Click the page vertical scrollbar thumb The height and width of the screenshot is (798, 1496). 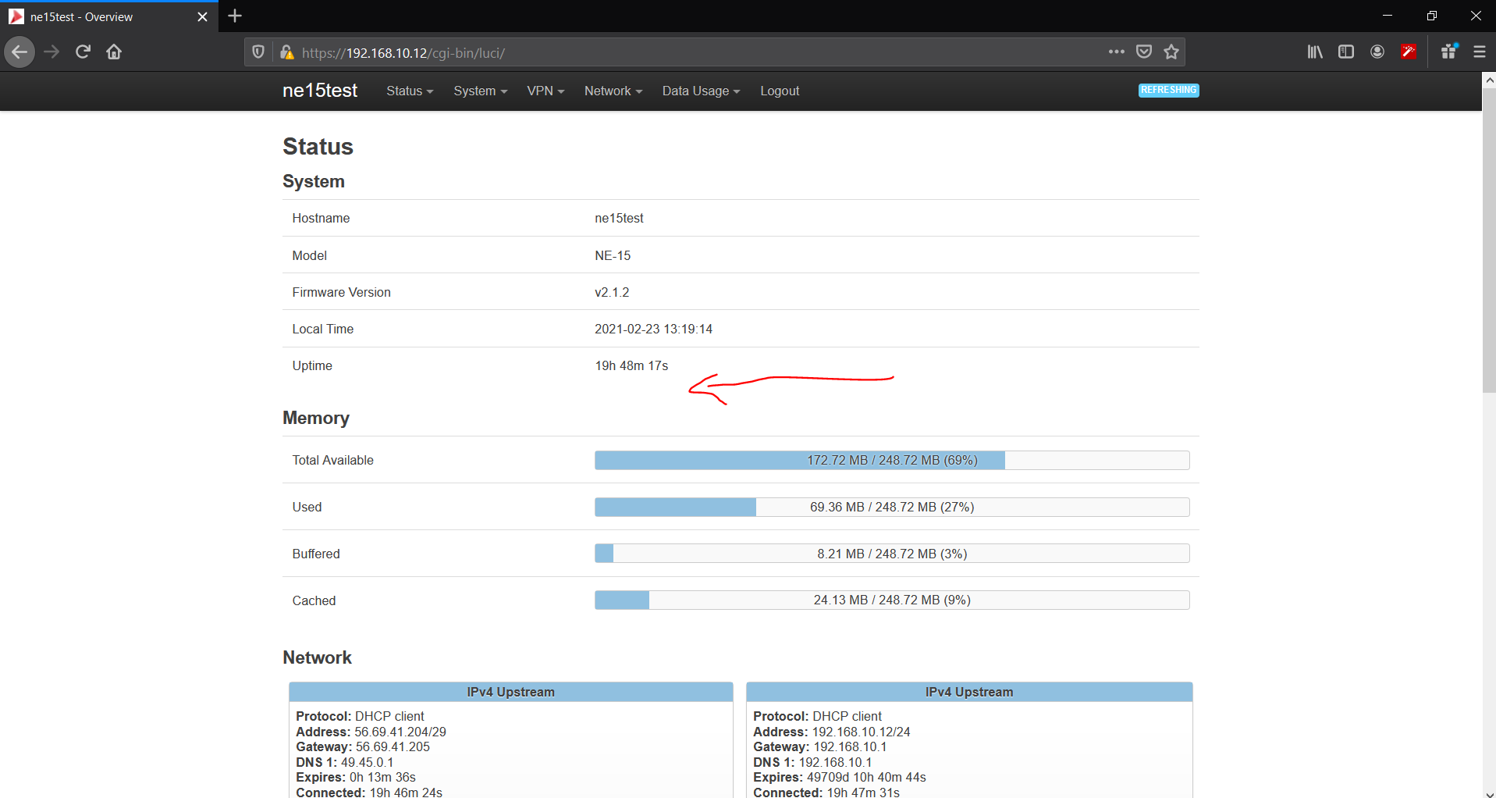1489,240
